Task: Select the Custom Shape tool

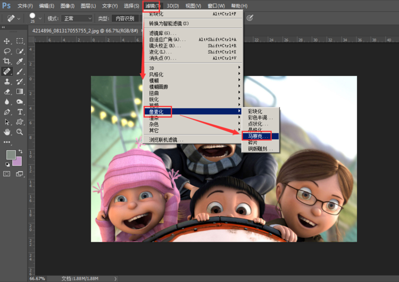Action: tap(20, 122)
